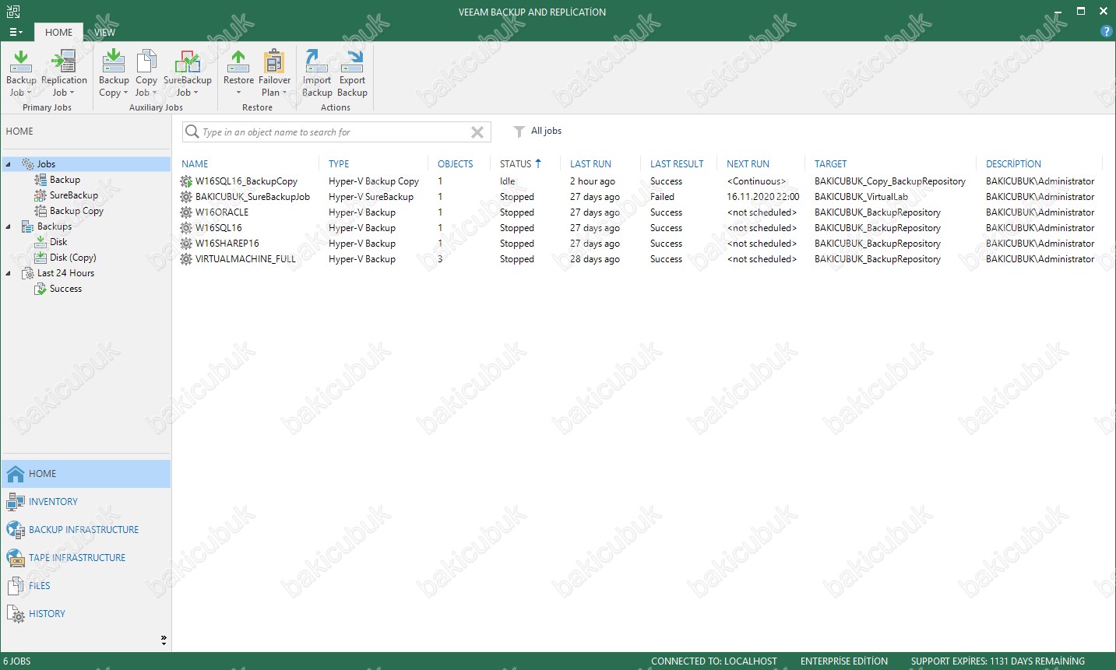Select the W16SHAREP16 job name
1116x670 pixels.
[227, 244]
